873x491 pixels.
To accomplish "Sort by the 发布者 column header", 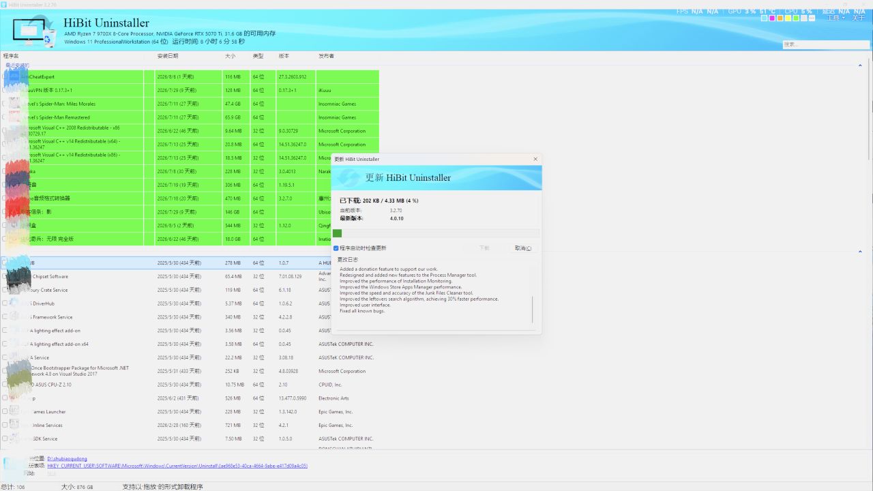I will pos(326,56).
